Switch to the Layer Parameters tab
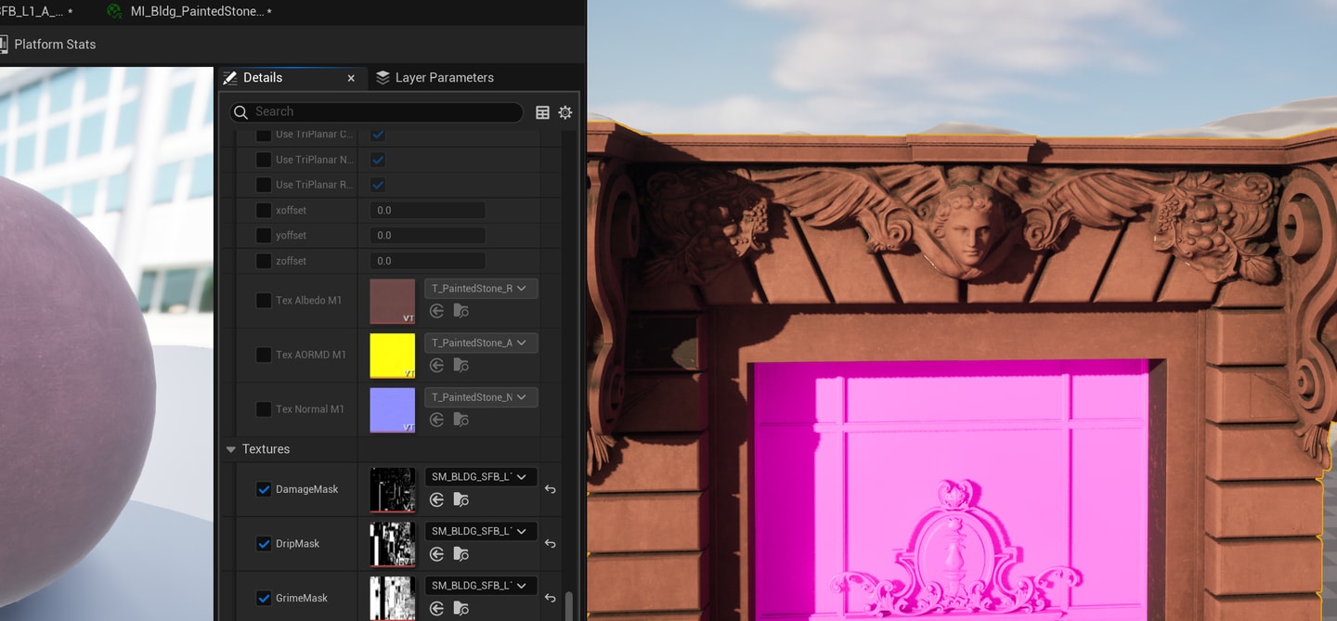Image resolution: width=1337 pixels, height=621 pixels. [435, 78]
